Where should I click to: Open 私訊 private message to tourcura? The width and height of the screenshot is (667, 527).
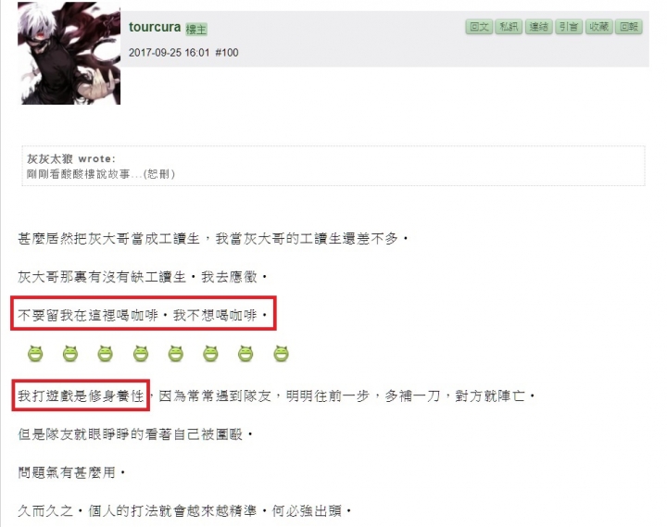509,27
